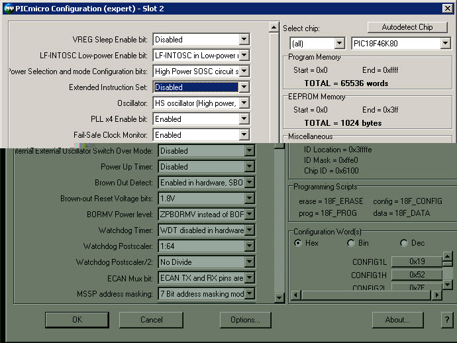Screen dimensions: 457x343
Task: Click the ID Location = 0x3fffe text
Action: (x=338, y=150)
